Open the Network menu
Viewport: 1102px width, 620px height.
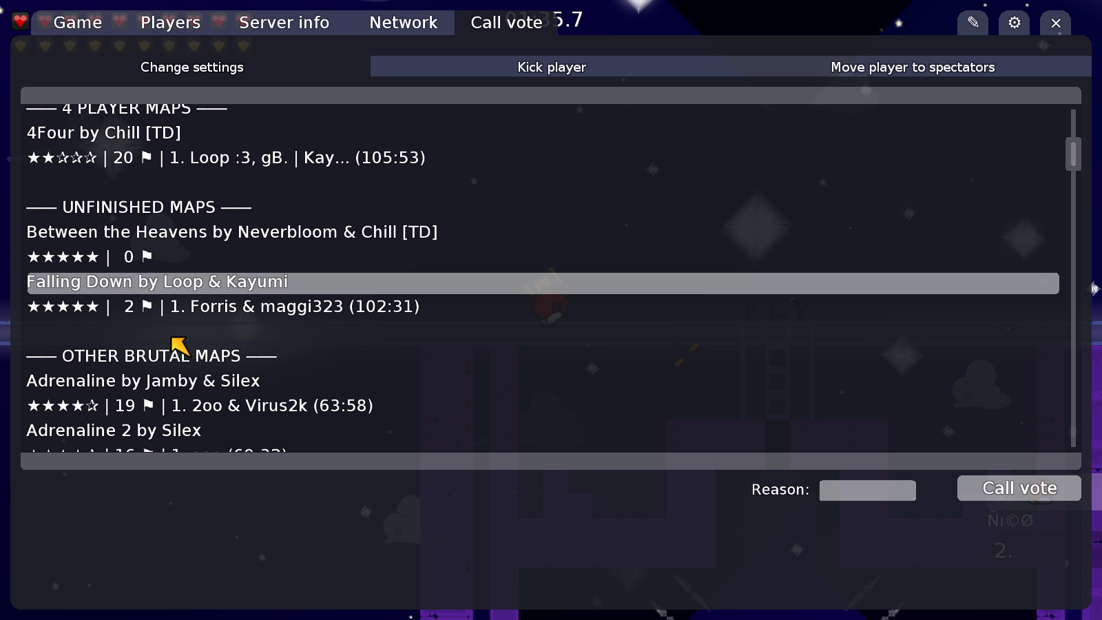click(x=404, y=23)
